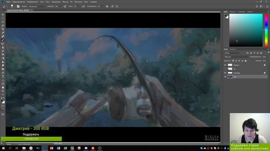Select the Zoom tool in toolbox

tap(3, 91)
